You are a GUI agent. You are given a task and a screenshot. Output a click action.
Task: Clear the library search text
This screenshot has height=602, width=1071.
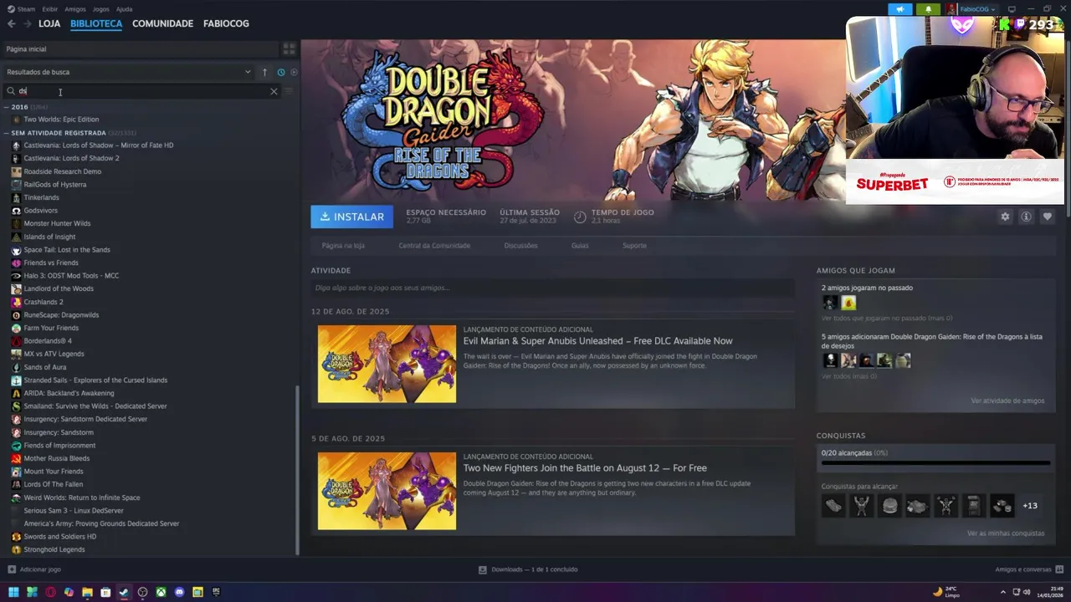274,91
